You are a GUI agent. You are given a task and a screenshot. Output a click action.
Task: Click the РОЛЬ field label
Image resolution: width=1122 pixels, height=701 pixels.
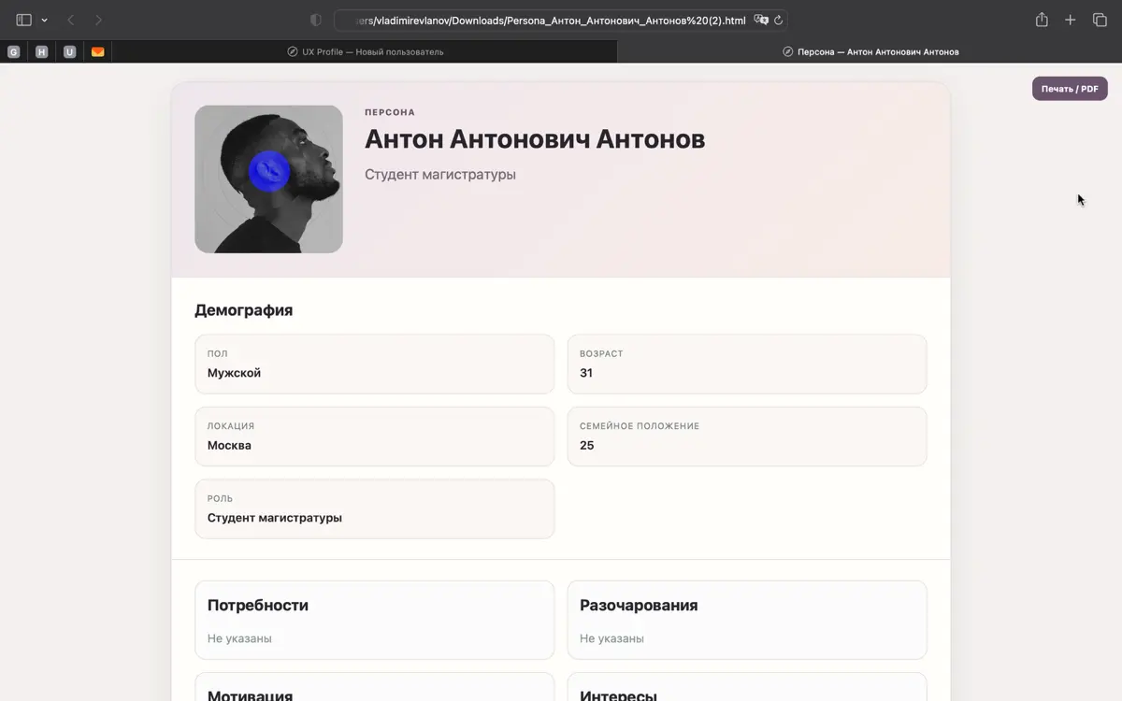[220, 499]
